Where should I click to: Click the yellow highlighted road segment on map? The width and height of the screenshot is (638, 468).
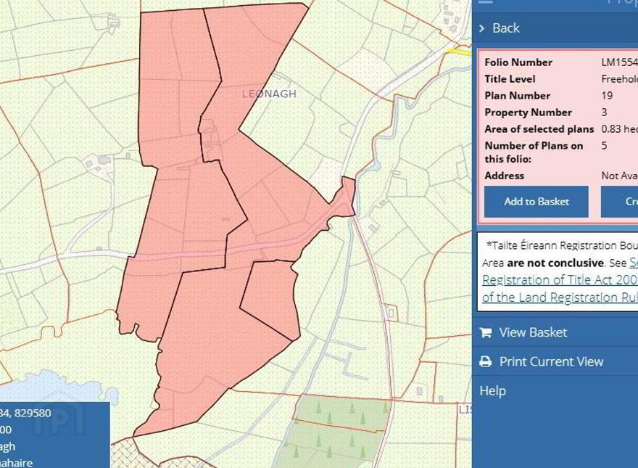click(x=458, y=51)
